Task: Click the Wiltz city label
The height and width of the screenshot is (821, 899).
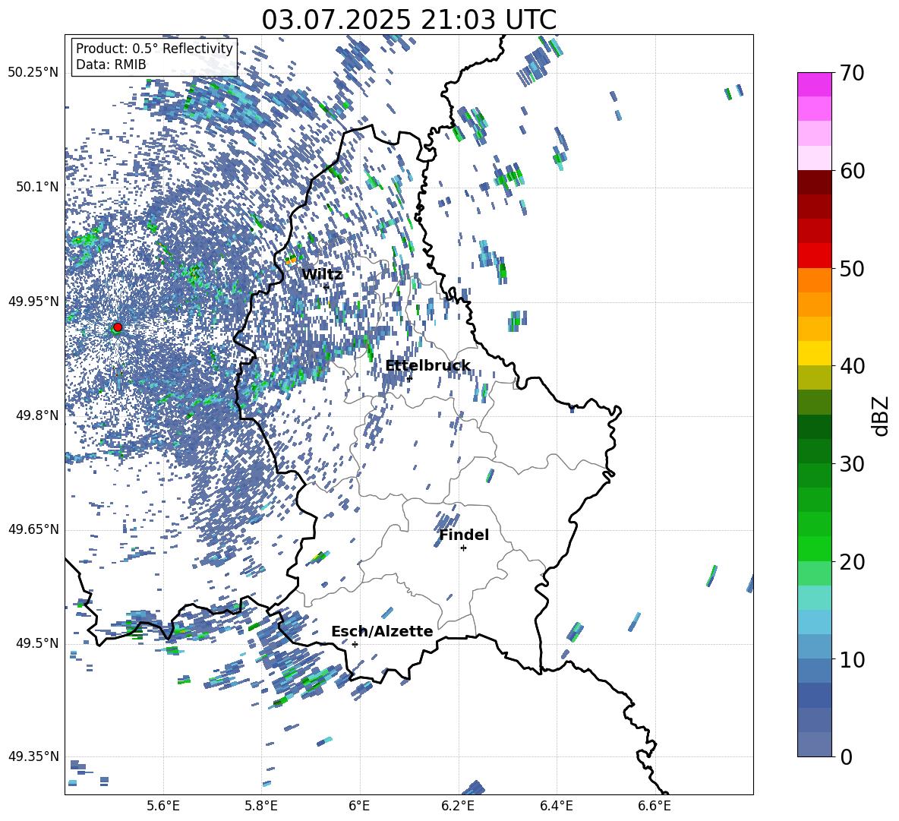Action: 322,275
